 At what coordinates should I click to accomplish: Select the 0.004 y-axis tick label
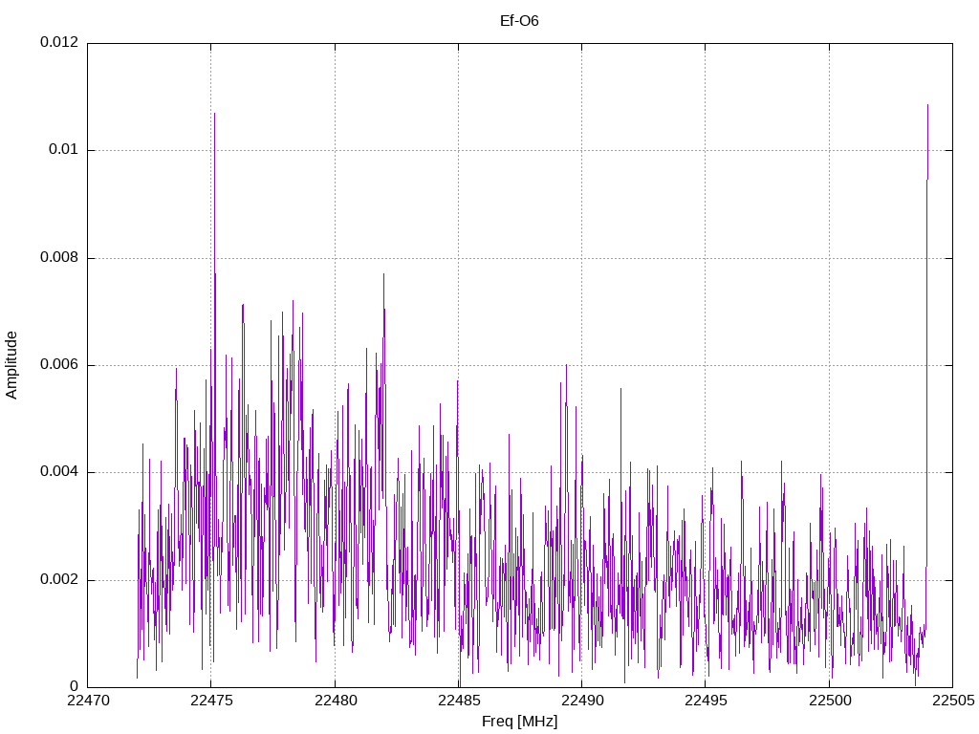point(59,472)
